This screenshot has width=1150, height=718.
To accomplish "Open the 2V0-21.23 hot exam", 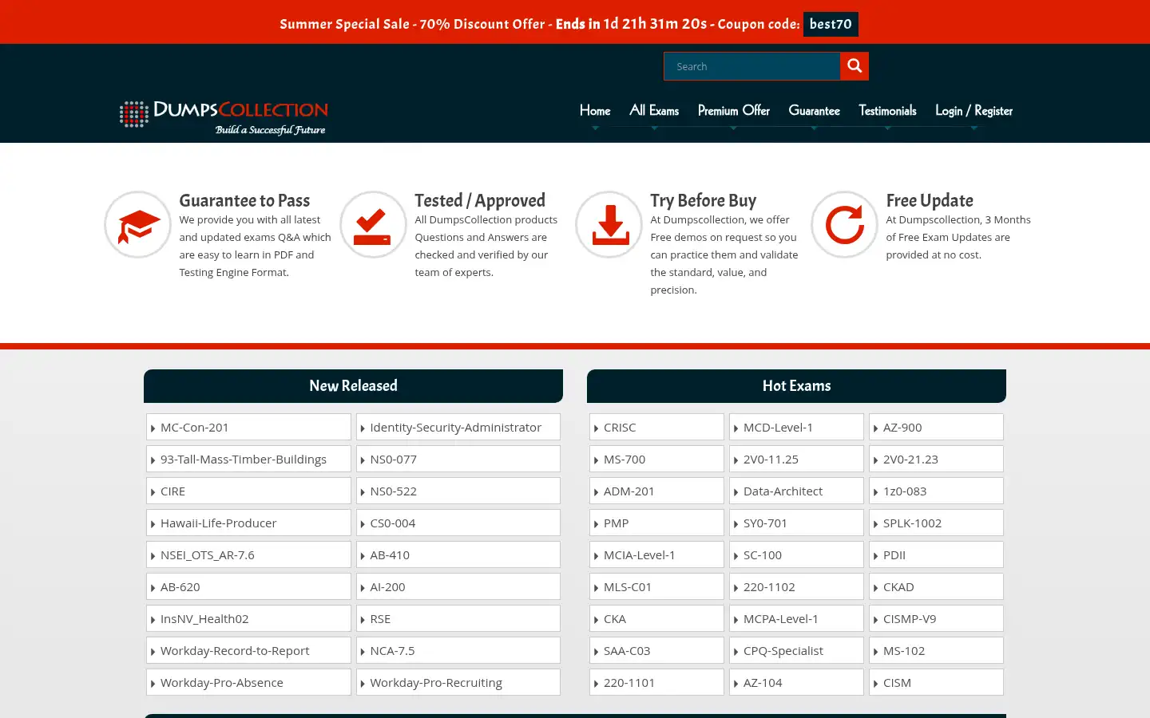I will (x=936, y=459).
